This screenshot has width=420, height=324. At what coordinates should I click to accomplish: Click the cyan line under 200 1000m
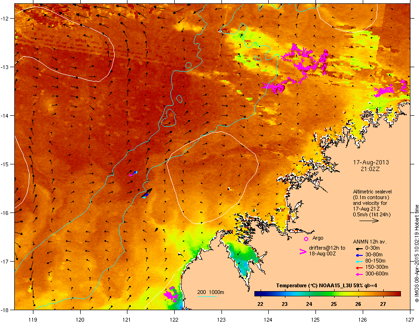pyautogui.click(x=207, y=296)
